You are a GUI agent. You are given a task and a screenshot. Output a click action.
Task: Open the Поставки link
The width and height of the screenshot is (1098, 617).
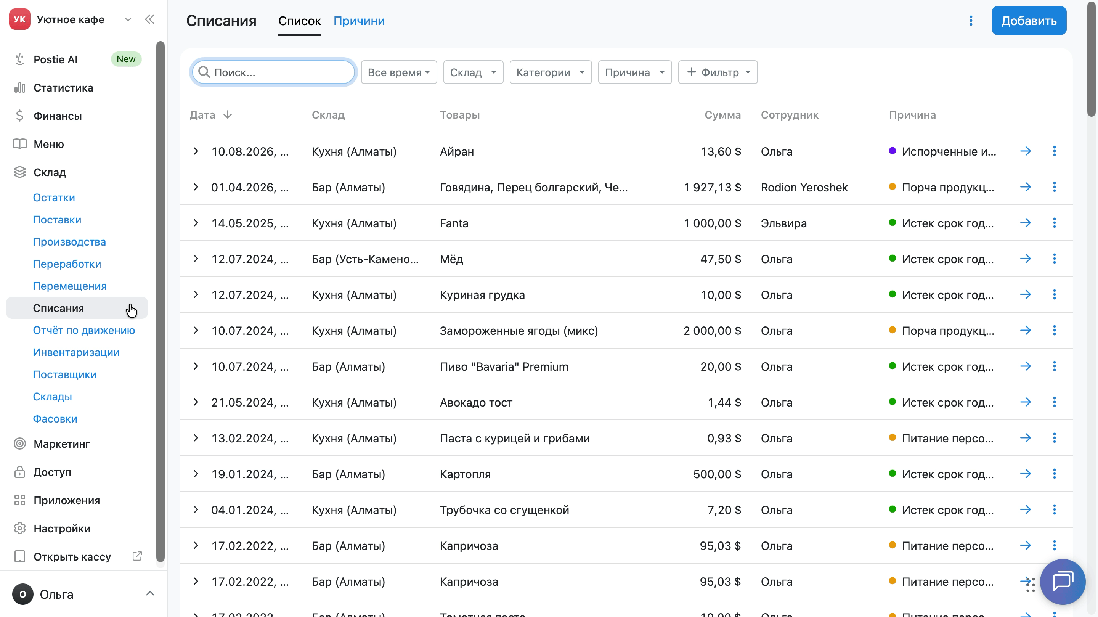click(57, 220)
